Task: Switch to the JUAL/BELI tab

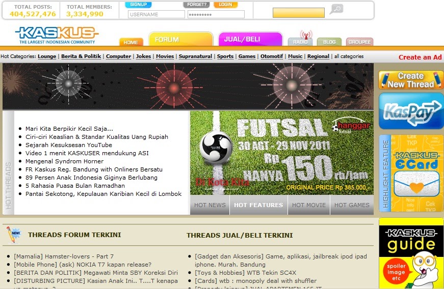Action: [250, 39]
